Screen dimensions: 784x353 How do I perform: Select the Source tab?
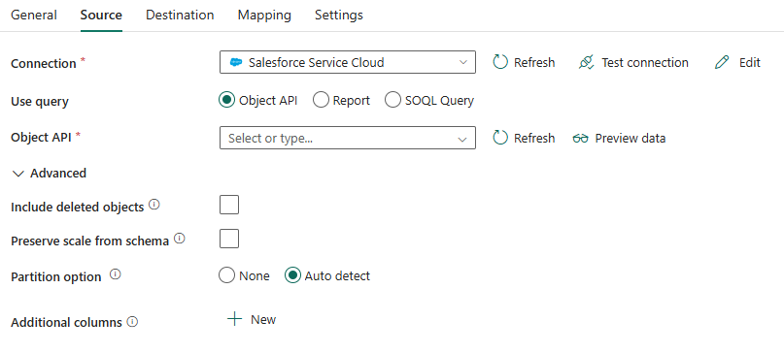click(101, 15)
